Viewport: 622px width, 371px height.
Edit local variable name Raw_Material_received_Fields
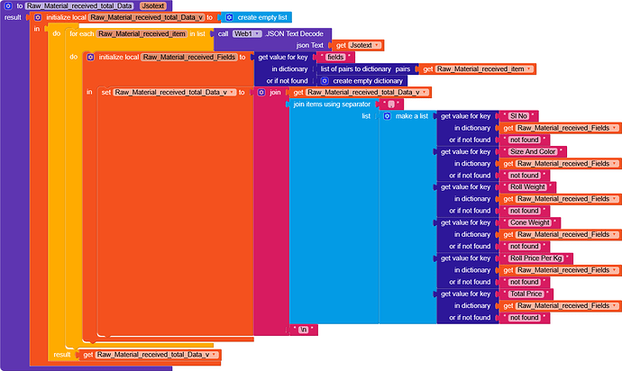pos(189,57)
